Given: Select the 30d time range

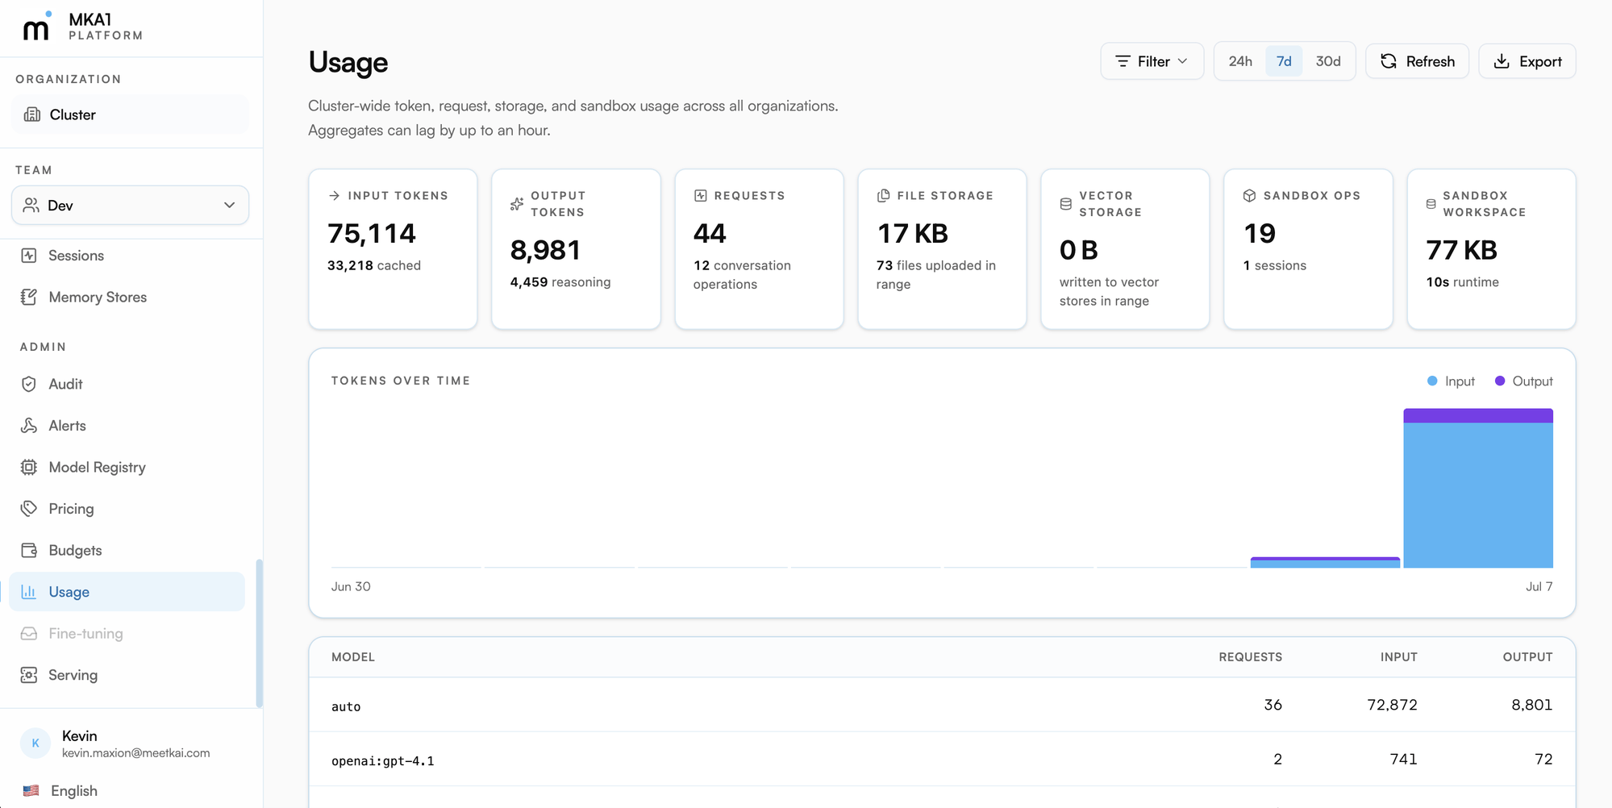Looking at the screenshot, I should [1328, 61].
